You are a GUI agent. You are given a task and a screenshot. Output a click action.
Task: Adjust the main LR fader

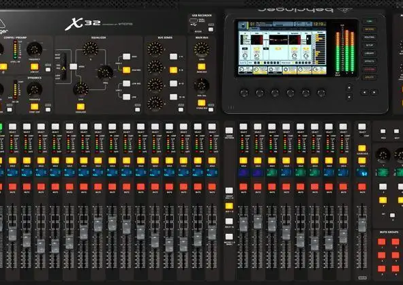click(x=362, y=224)
